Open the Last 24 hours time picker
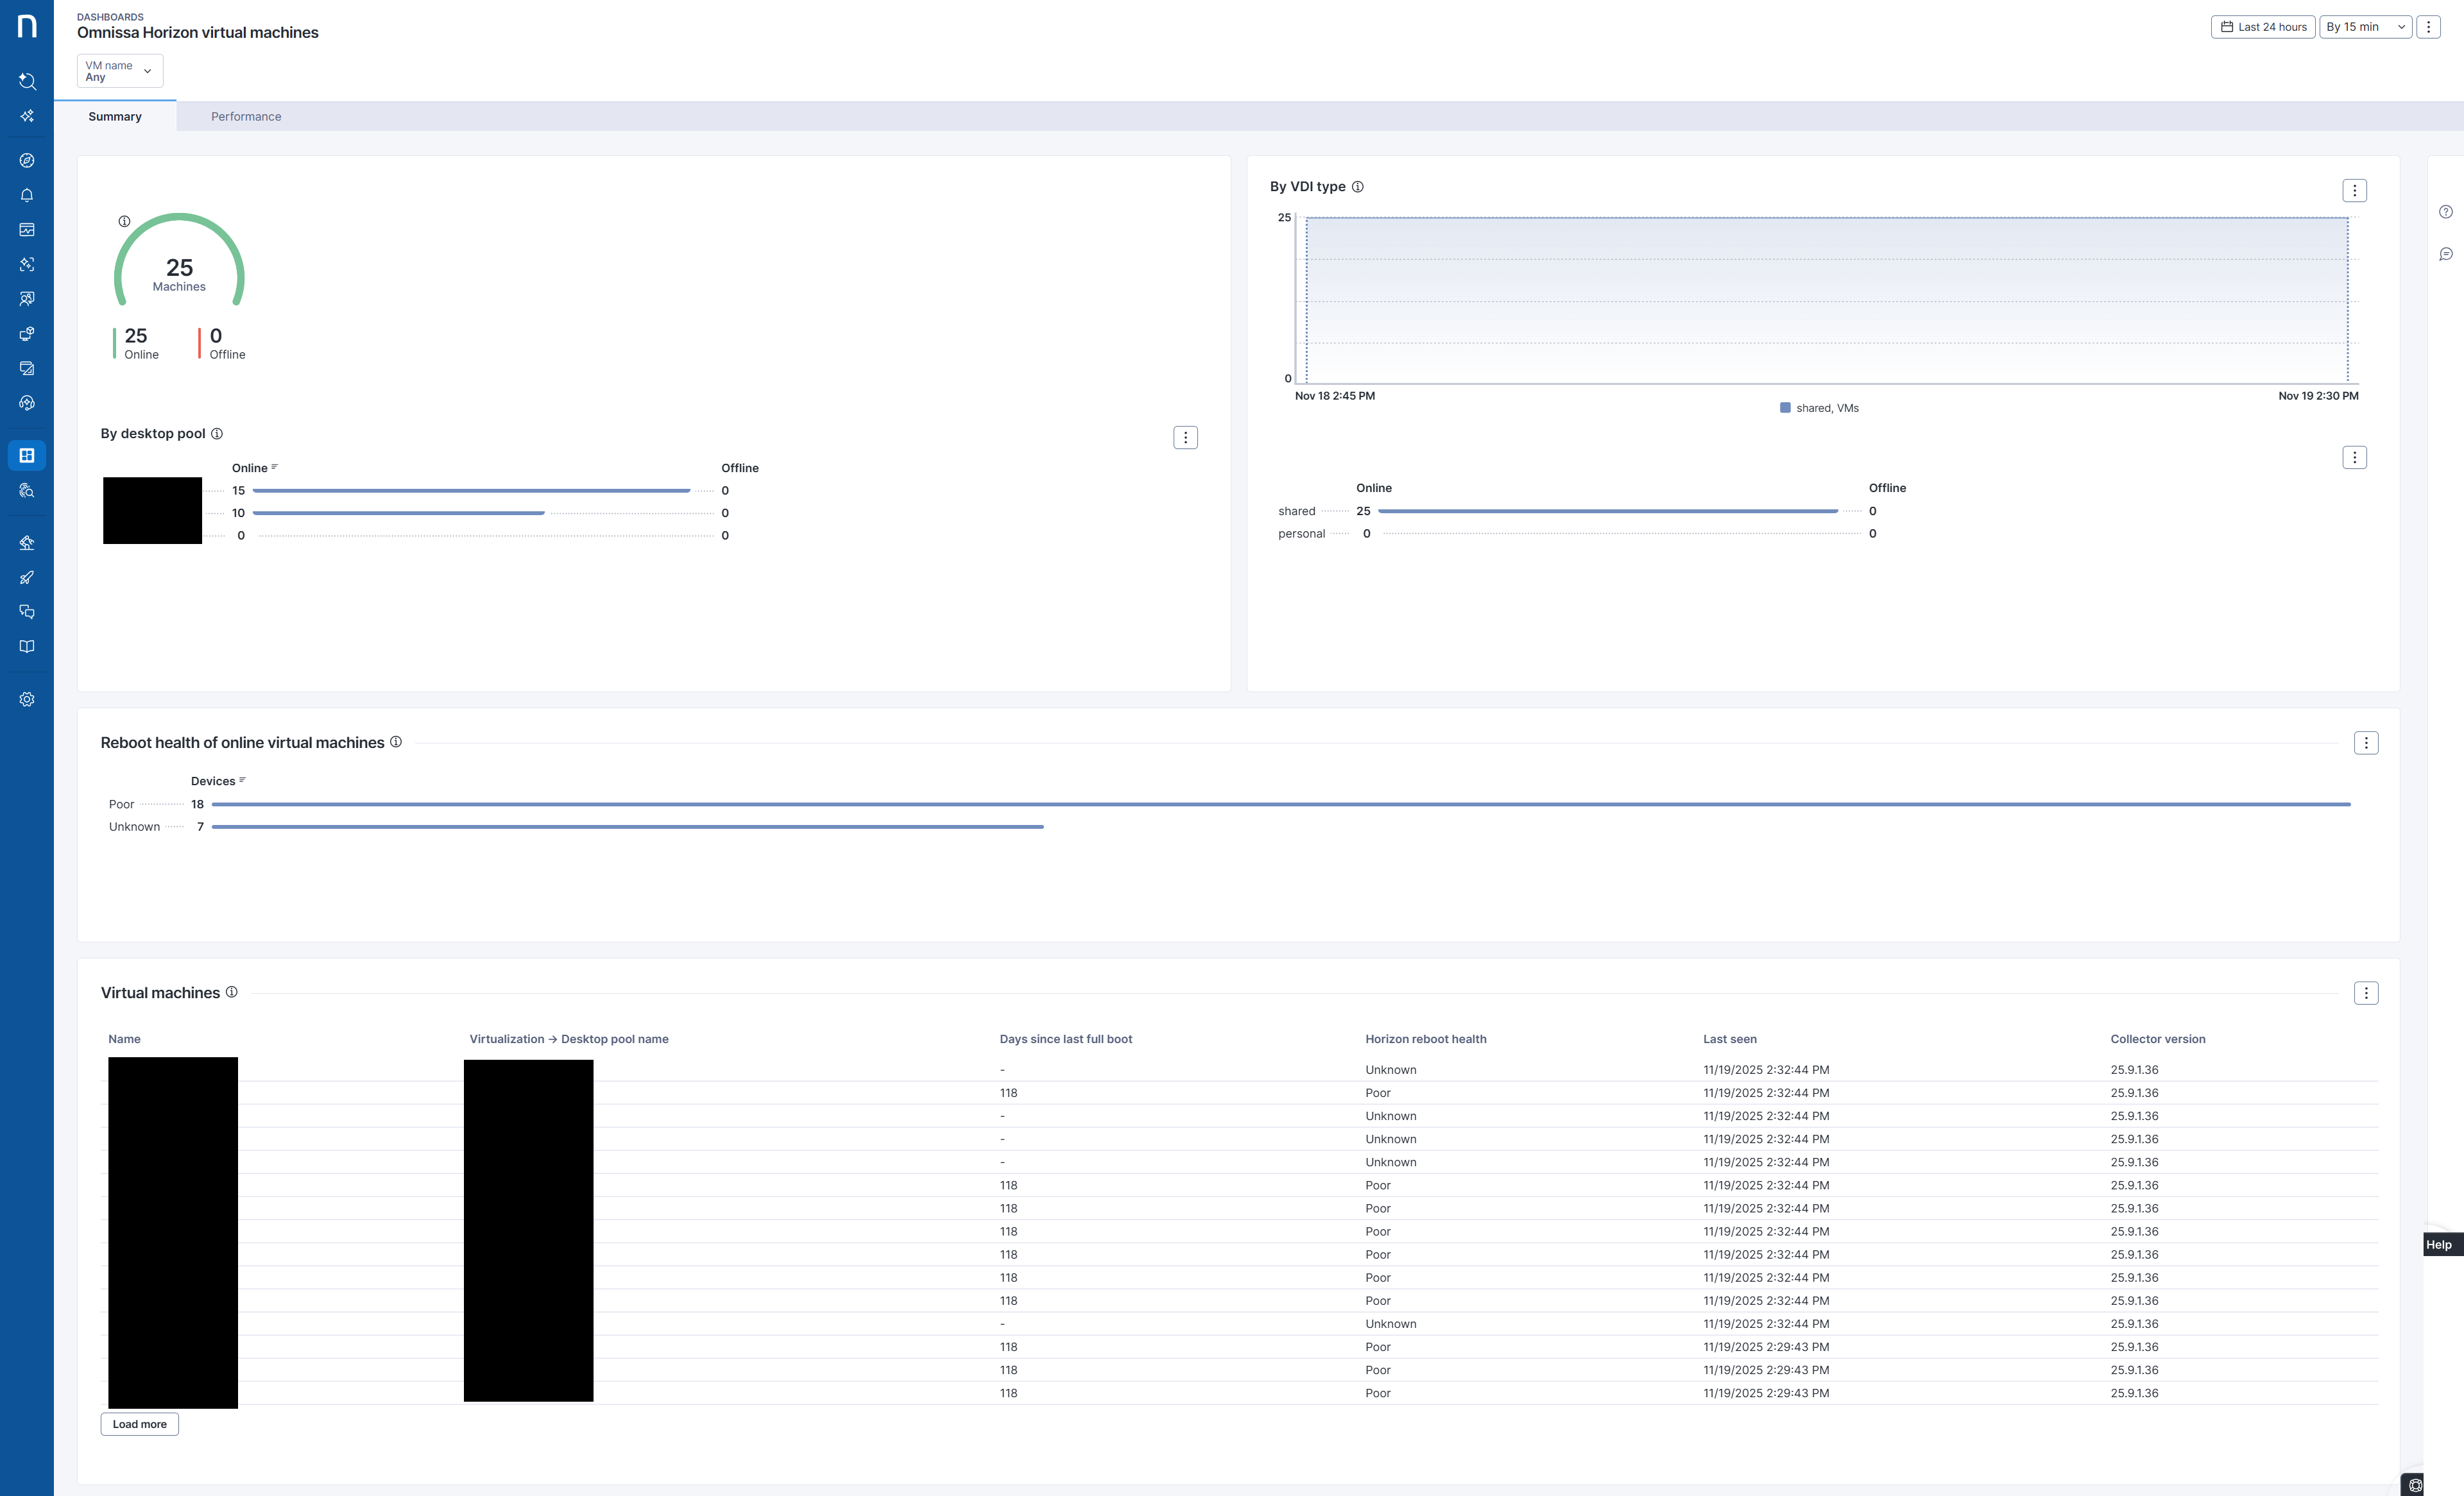This screenshot has height=1496, width=2464. click(2263, 27)
